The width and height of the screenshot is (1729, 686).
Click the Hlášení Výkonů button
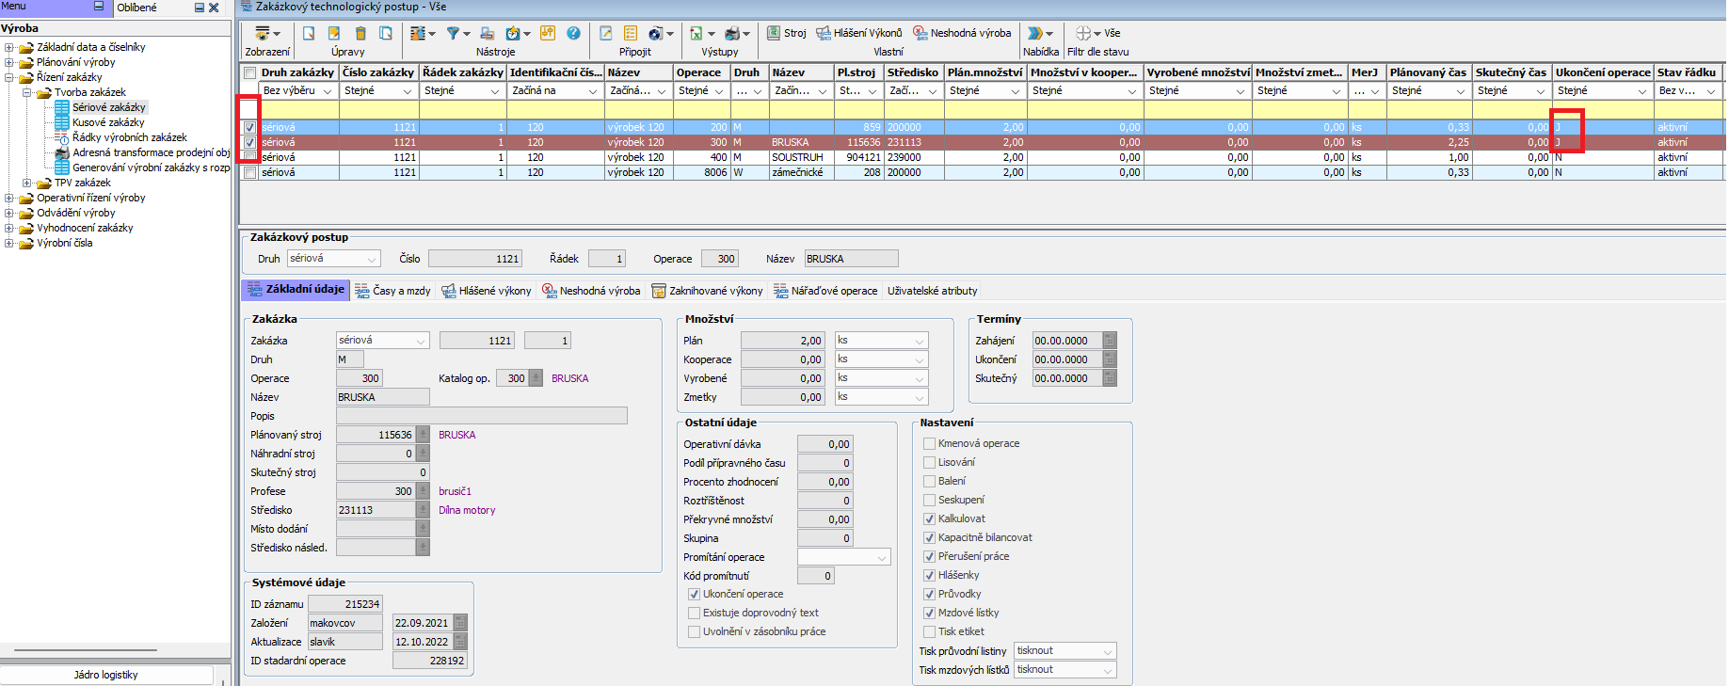pos(858,33)
